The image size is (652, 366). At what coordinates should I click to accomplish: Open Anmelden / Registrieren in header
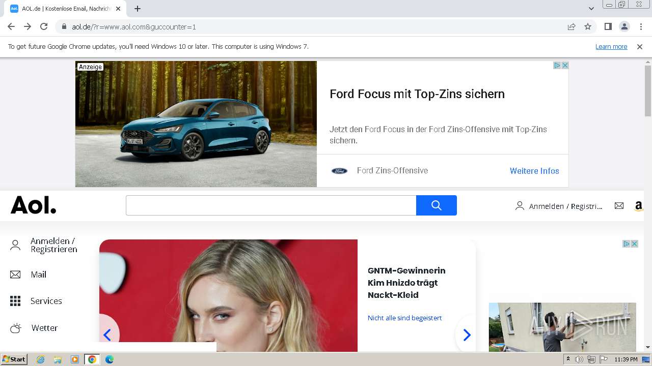tap(559, 206)
